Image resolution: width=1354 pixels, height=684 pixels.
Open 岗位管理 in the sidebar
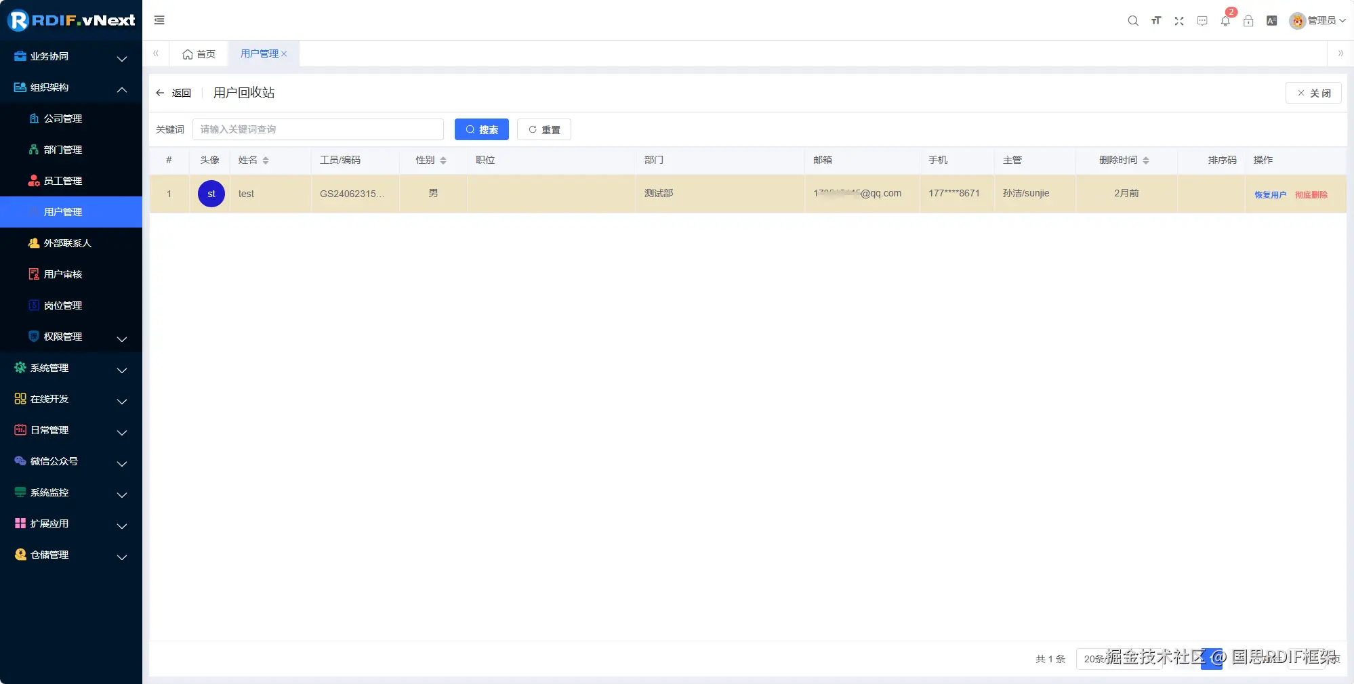[71, 305]
